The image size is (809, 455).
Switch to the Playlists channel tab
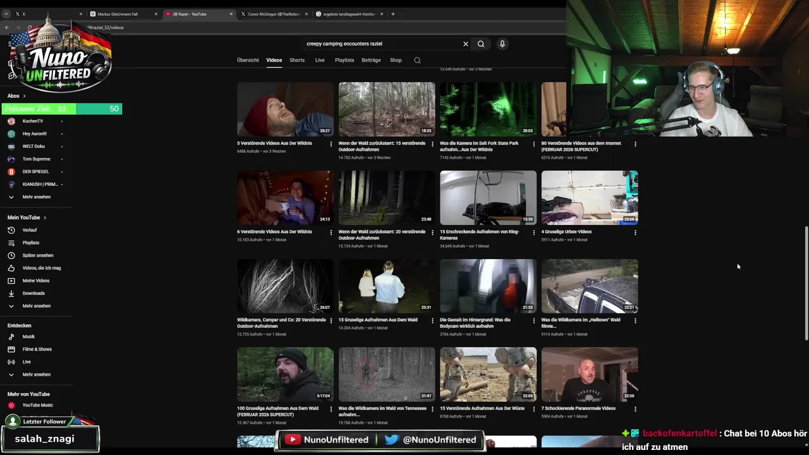point(344,60)
